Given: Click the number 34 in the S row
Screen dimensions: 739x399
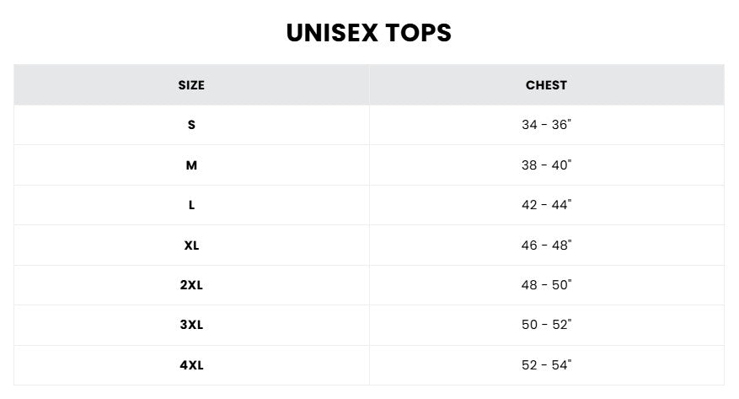Looking at the screenshot, I should click(x=529, y=125).
